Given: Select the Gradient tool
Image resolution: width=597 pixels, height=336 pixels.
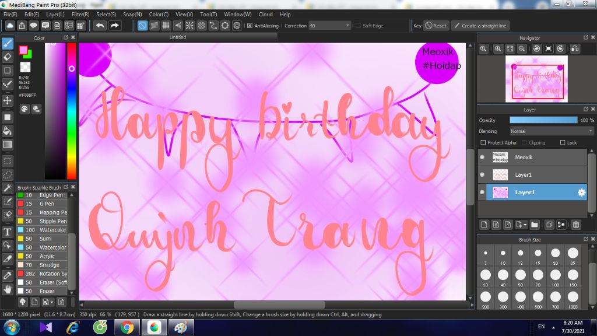Looking at the screenshot, I should click(x=7, y=145).
